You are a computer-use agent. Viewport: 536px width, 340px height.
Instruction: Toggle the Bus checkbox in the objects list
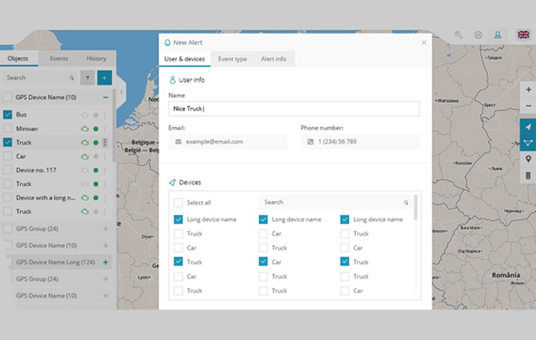pyautogui.click(x=8, y=114)
